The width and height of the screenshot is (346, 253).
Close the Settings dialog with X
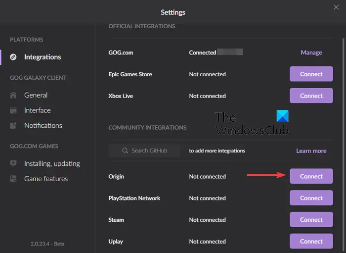click(x=336, y=7)
